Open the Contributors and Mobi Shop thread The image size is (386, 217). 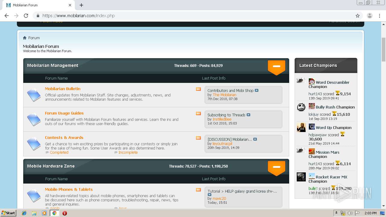(230, 90)
